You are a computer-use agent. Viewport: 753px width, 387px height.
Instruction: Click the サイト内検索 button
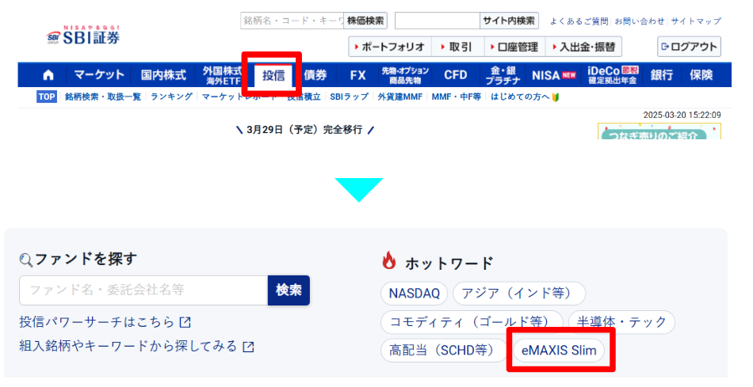[509, 21]
